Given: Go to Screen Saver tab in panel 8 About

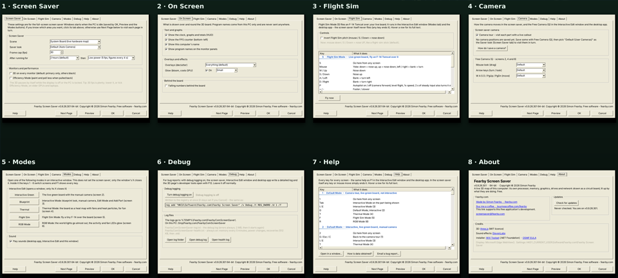Looking at the screenshot, I should tap(479, 174).
